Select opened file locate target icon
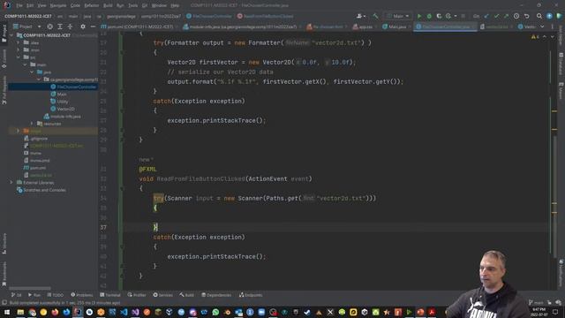This screenshot has height=318, width=565. [x=49, y=26]
